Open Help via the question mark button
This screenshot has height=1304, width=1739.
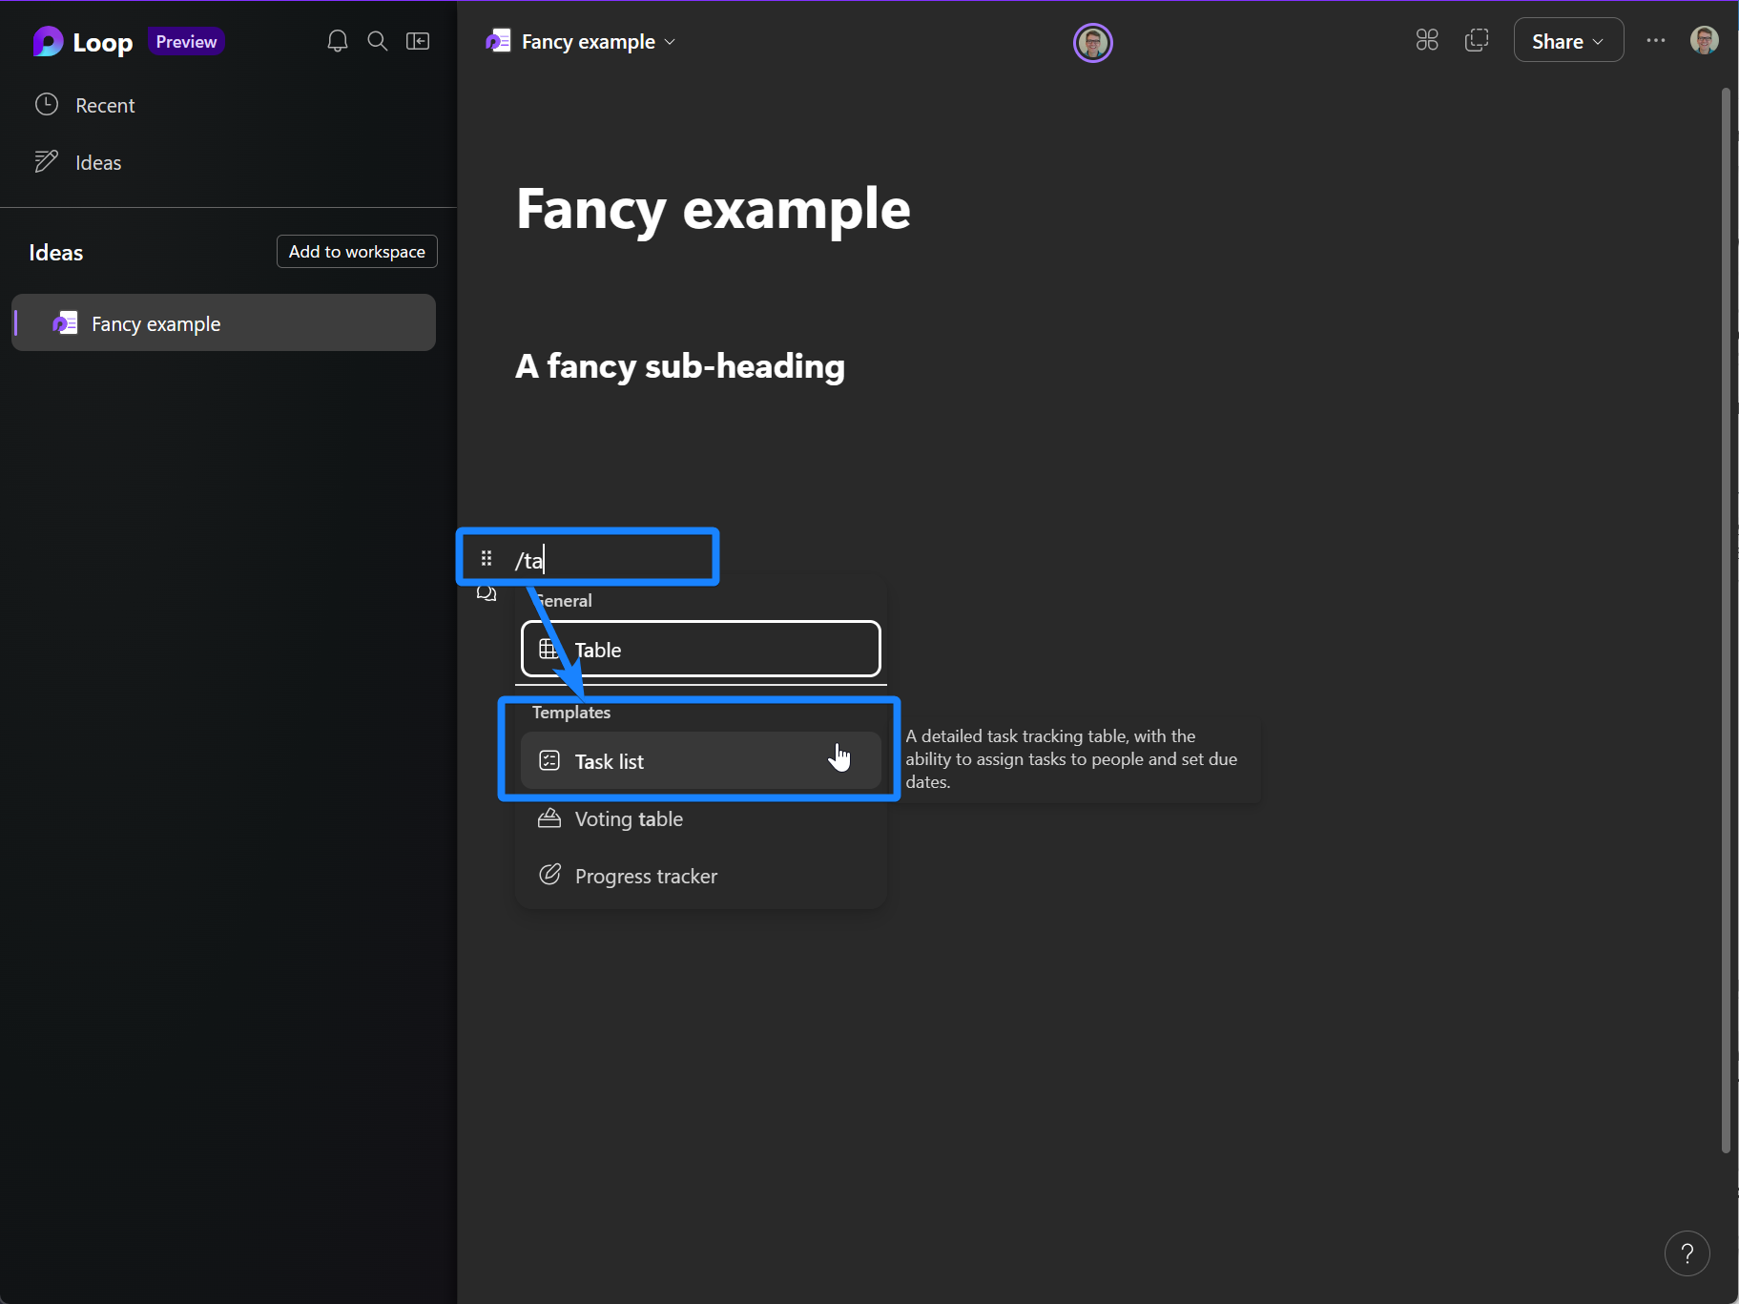tap(1687, 1252)
